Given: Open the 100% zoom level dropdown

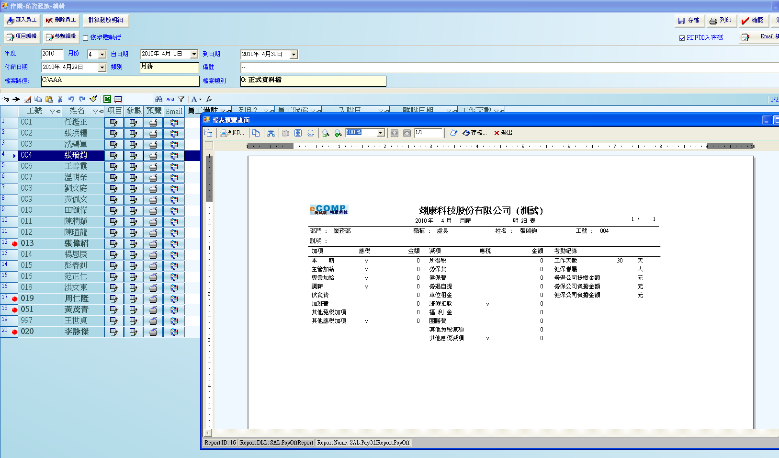Looking at the screenshot, I should click(381, 133).
